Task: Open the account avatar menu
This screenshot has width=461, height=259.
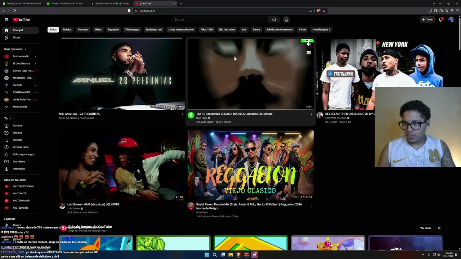Action: coord(451,19)
